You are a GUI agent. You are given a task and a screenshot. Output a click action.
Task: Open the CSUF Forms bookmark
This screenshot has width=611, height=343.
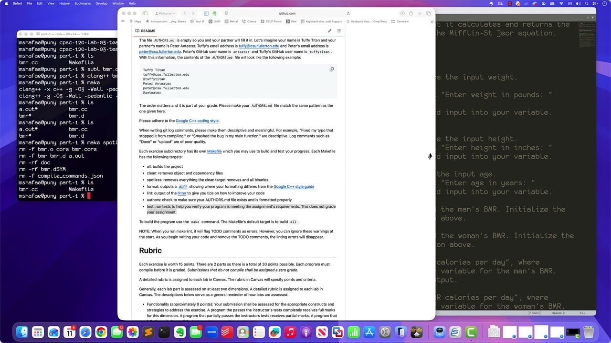click(x=272, y=21)
